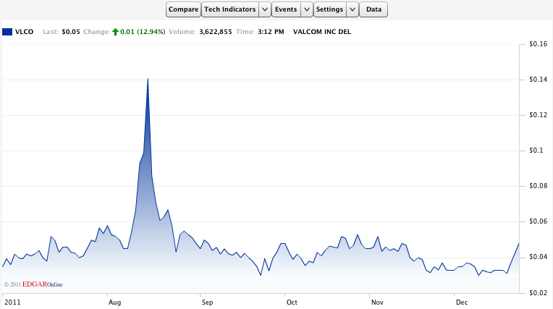Image resolution: width=553 pixels, height=309 pixels.
Task: Select the VLCO ticker label
Action: (x=25, y=32)
